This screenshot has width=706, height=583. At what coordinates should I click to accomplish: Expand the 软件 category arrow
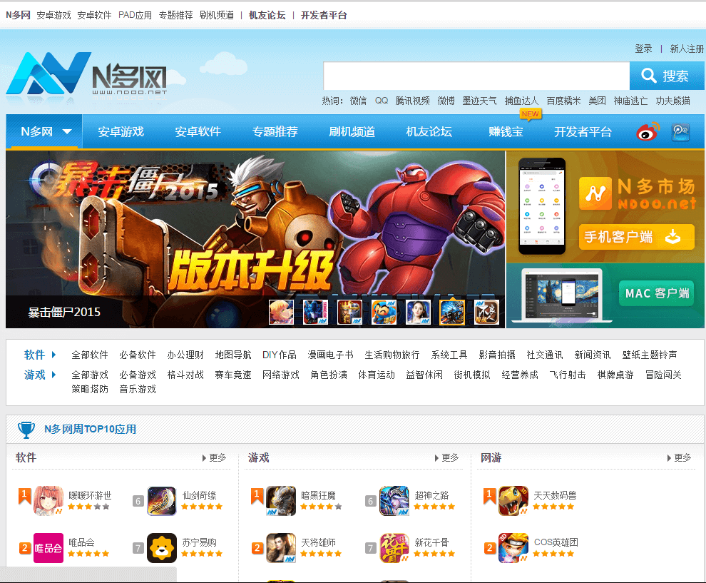pos(53,355)
